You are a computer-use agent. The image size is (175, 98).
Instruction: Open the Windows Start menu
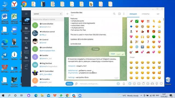(x=3, y=96)
